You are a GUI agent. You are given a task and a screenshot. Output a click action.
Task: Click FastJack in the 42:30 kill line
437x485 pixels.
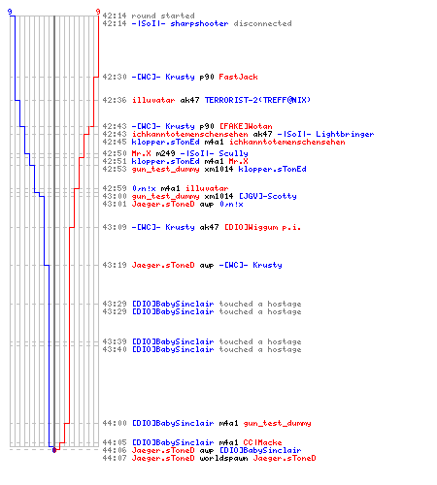pos(238,77)
